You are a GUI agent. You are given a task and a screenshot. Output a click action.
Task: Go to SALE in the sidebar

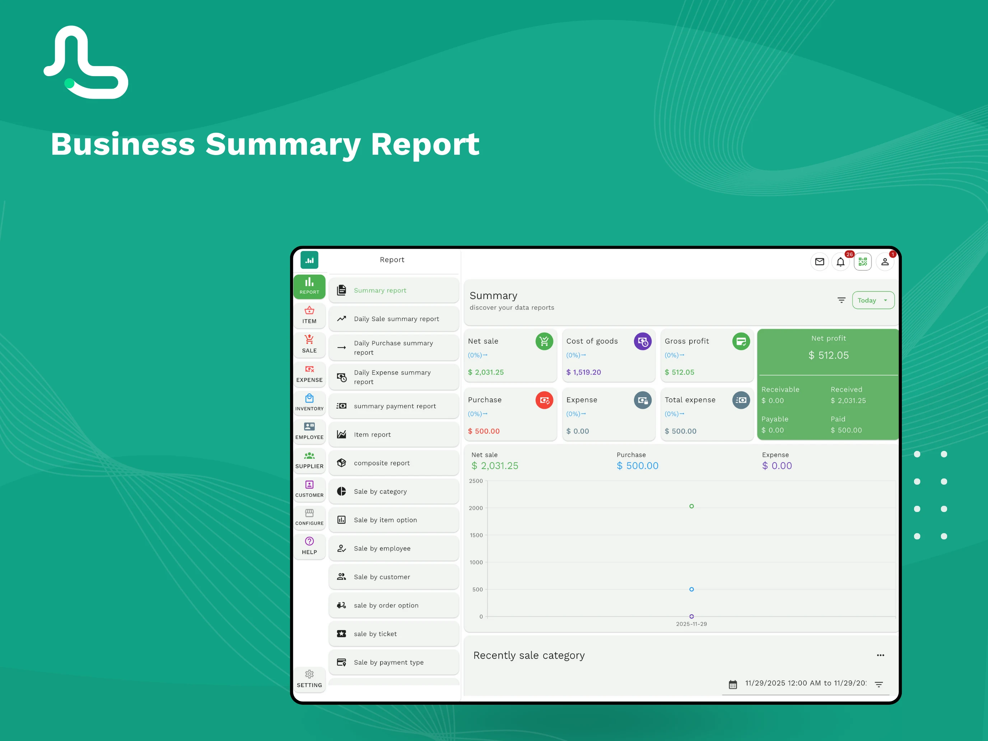click(x=309, y=344)
